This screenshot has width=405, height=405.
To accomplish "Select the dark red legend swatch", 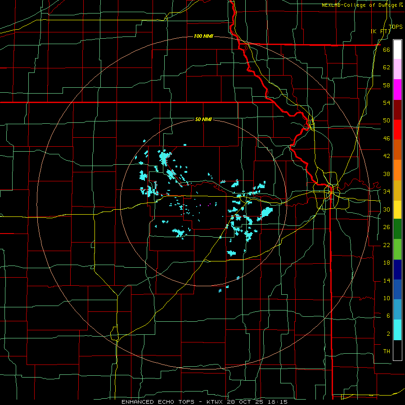I will tap(397, 109).
